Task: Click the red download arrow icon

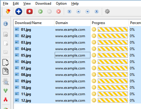Action: [30, 11]
